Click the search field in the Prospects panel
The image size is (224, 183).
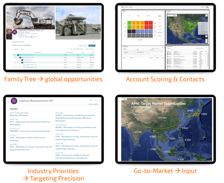point(202,49)
